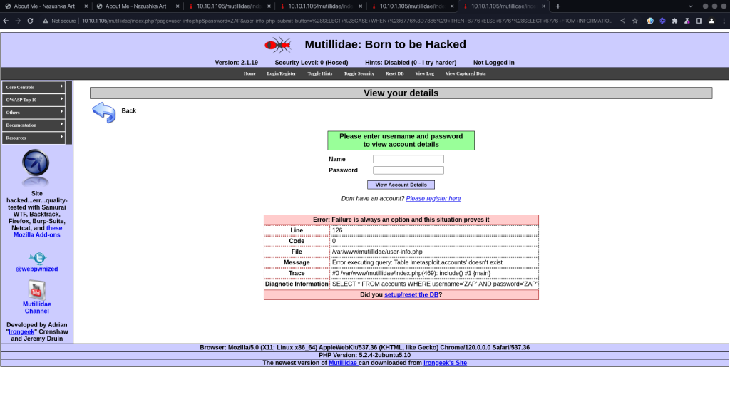Image resolution: width=730 pixels, height=402 pixels.
Task: Click the setup/reset the DB link
Action: pyautogui.click(x=411, y=294)
